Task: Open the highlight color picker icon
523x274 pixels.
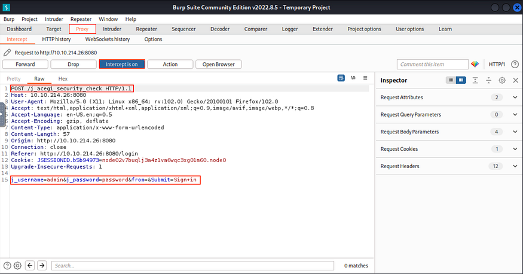Action: tap(475, 64)
